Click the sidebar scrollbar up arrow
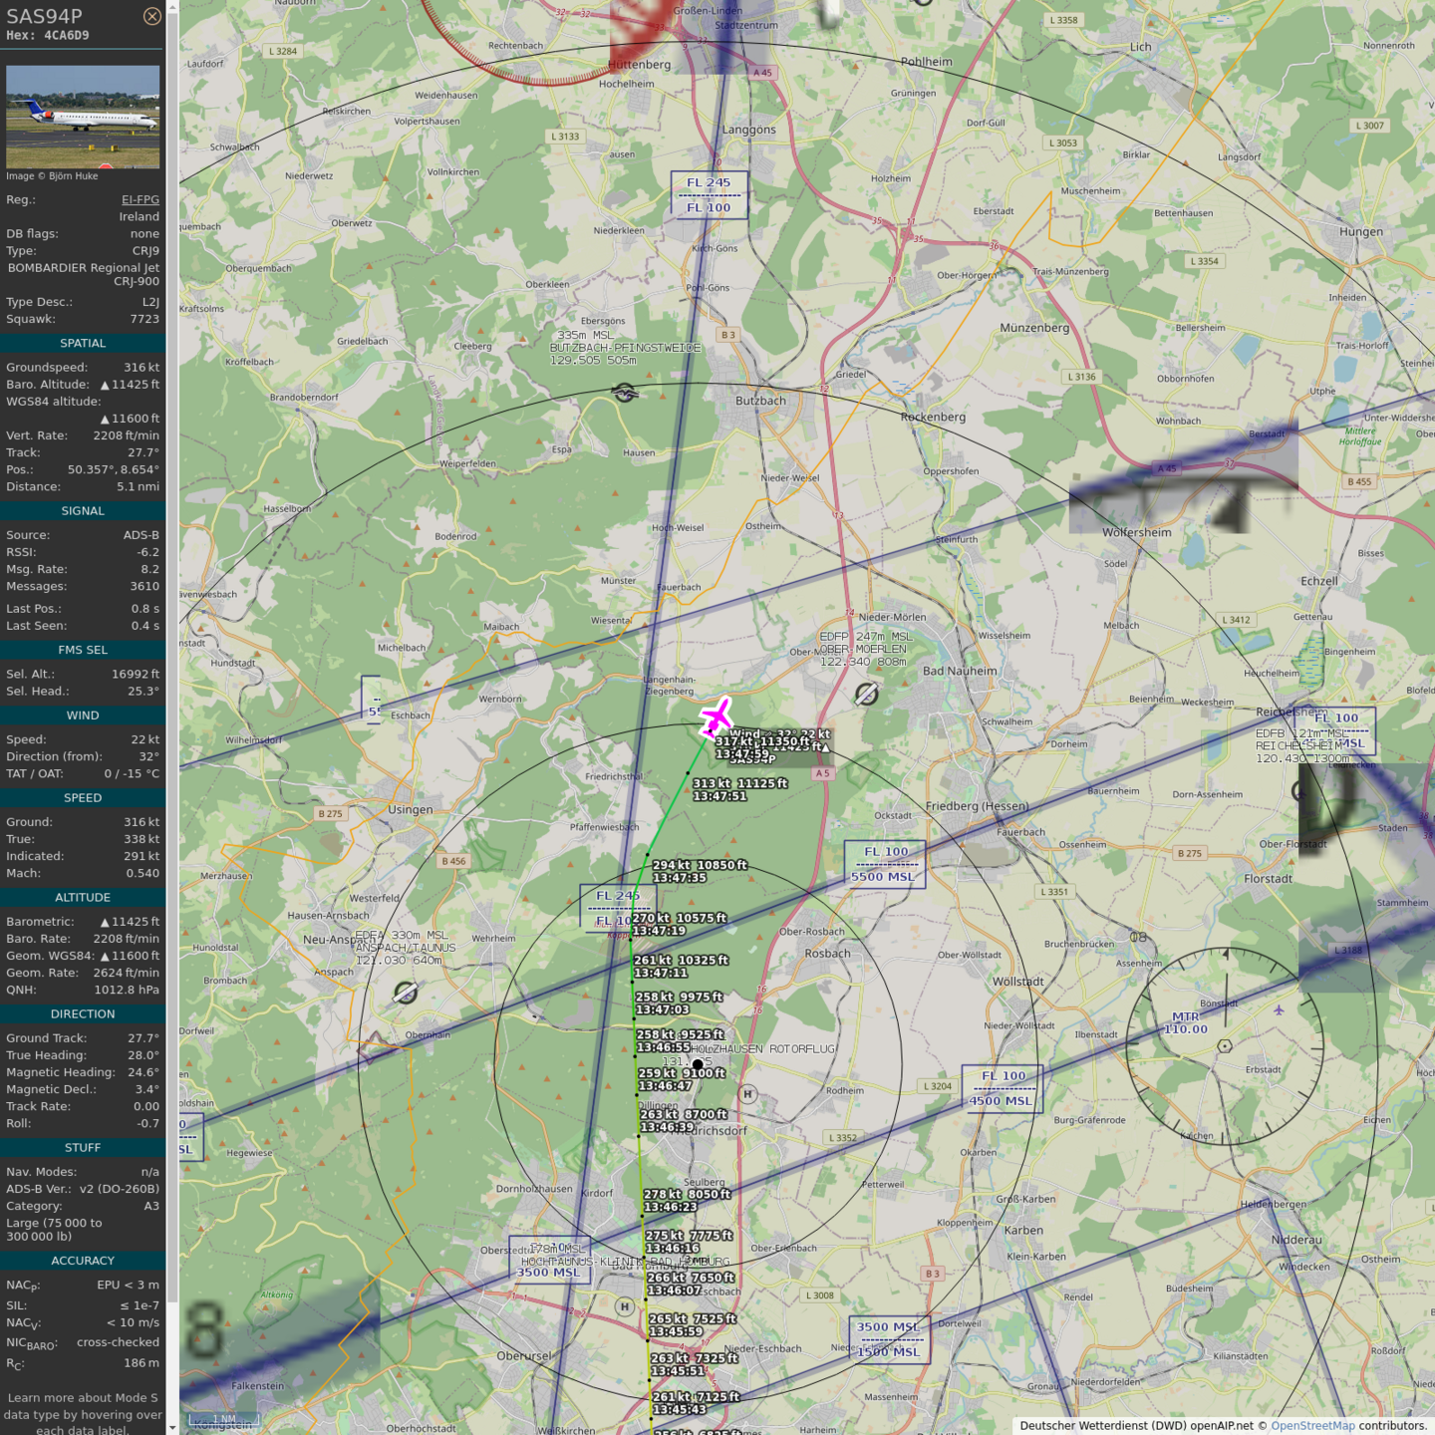 pos(172,6)
